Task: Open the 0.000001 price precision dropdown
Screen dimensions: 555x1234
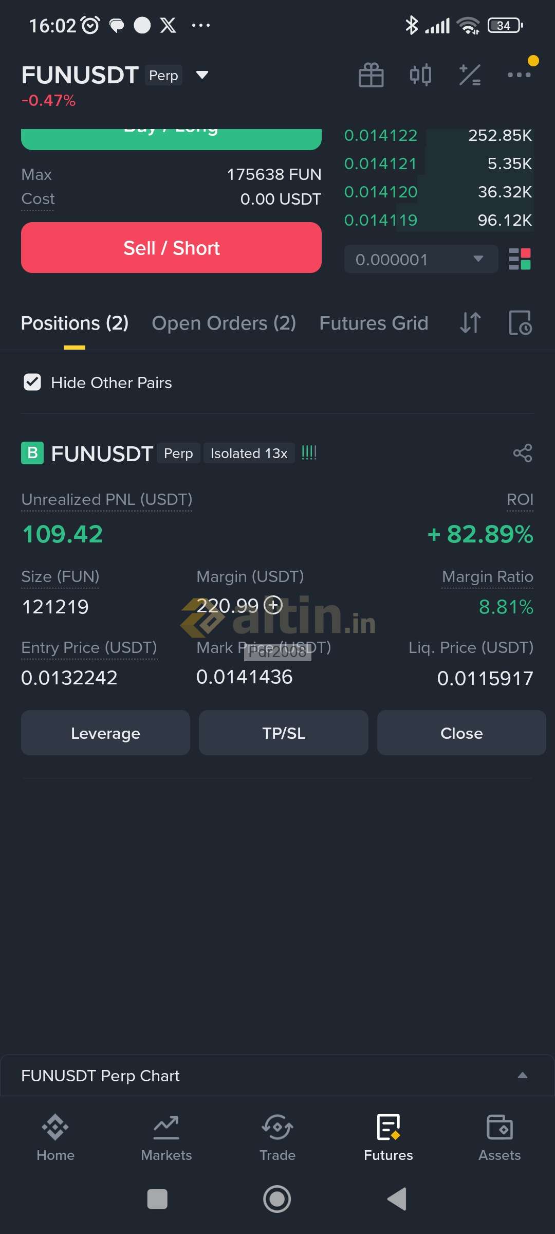Action: pos(421,259)
